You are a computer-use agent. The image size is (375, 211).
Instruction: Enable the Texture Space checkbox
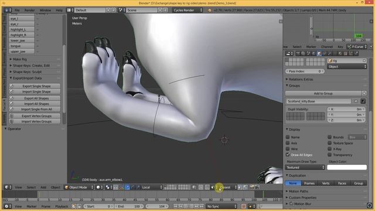tap(329, 143)
